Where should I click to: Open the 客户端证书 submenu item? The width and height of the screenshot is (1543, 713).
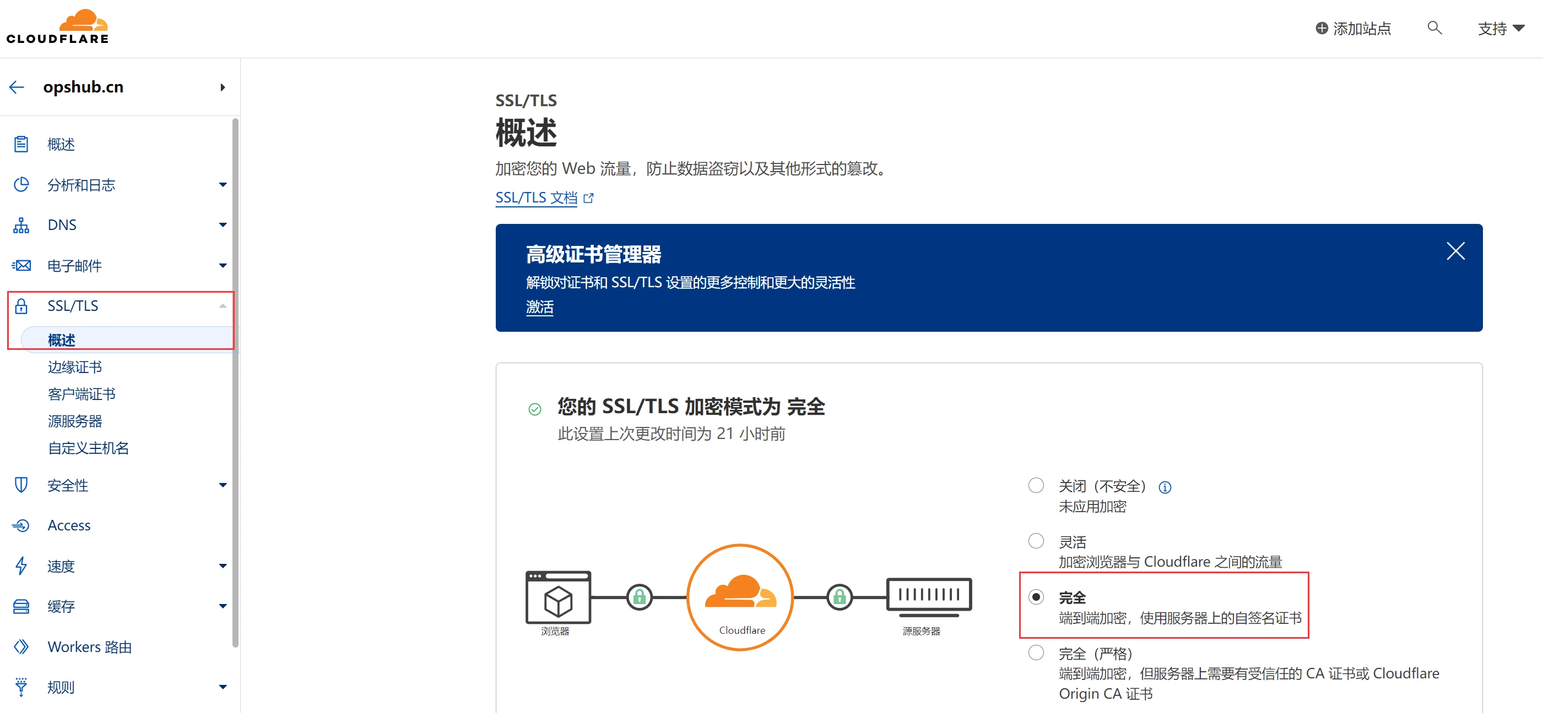82,393
